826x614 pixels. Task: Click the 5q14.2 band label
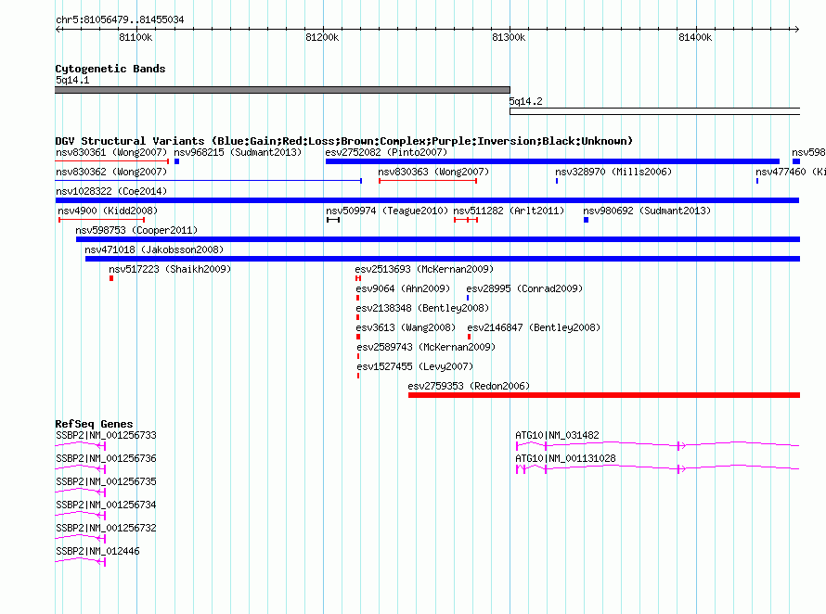coord(525,101)
